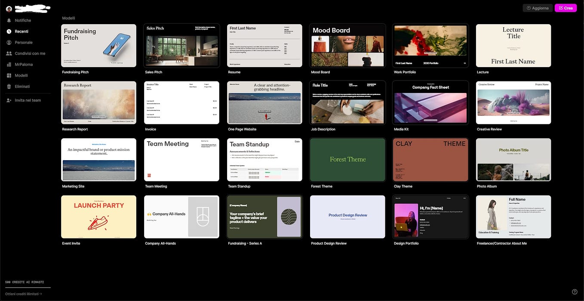Open the Design Portfolio template thumbnail
Image resolution: width=584 pixels, height=301 pixels.
click(x=430, y=217)
